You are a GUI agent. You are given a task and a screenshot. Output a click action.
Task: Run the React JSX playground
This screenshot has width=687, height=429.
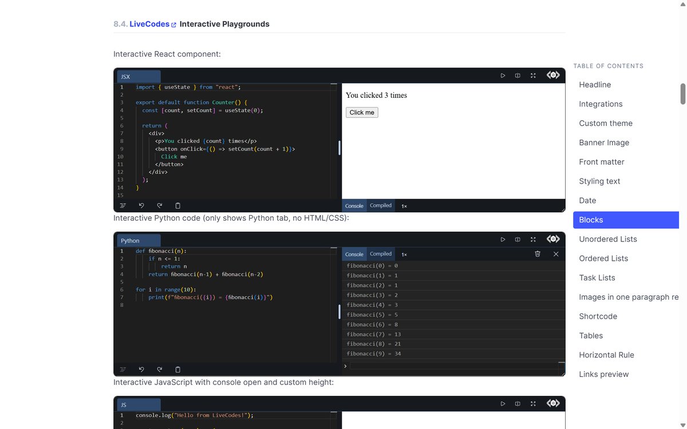[503, 76]
